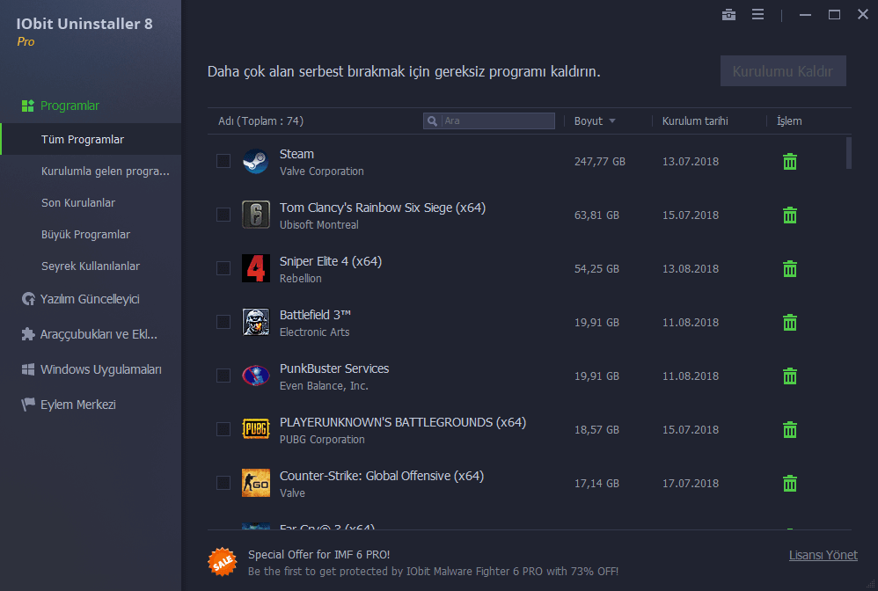Image resolution: width=878 pixels, height=591 pixels.
Task: Click the 63,81 GB size value
Action: pos(596,215)
